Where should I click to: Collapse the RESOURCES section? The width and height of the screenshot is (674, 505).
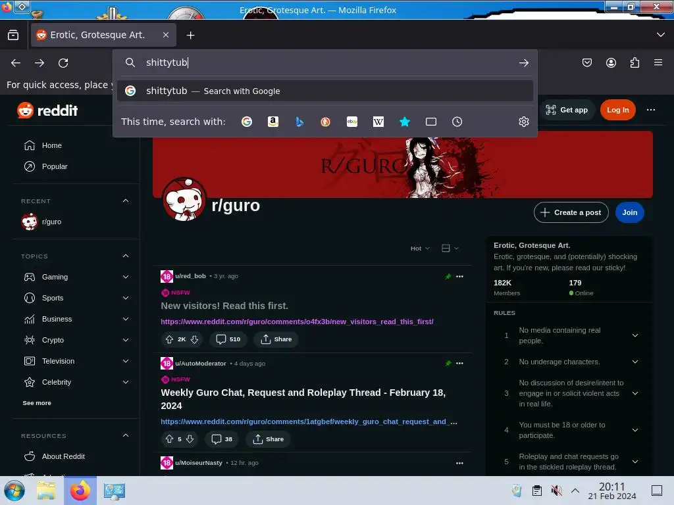[126, 435]
